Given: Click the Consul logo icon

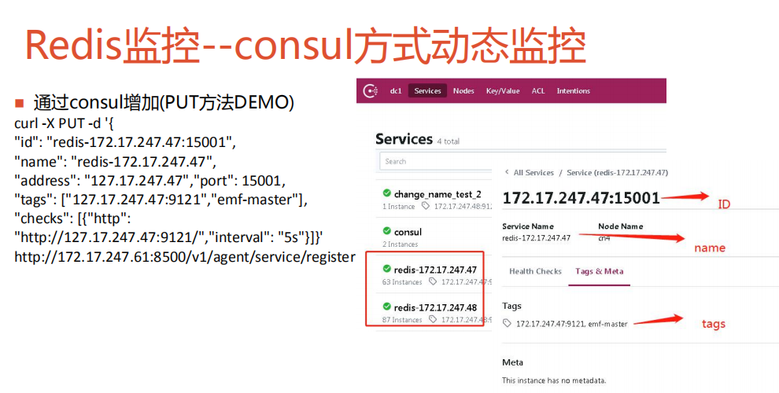Looking at the screenshot, I should pyautogui.click(x=370, y=91).
